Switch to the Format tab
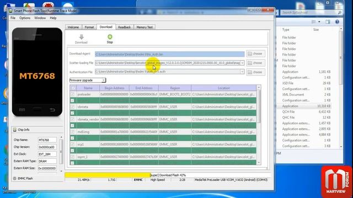353x198 pixels. point(89,27)
